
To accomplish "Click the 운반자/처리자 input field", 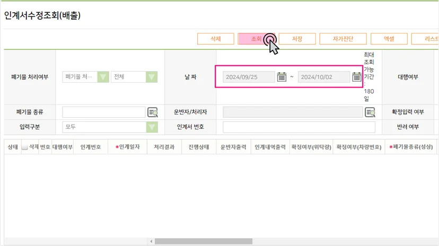I will pos(293,112).
